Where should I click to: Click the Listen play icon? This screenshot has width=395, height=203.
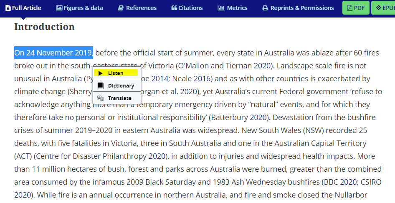(x=100, y=73)
